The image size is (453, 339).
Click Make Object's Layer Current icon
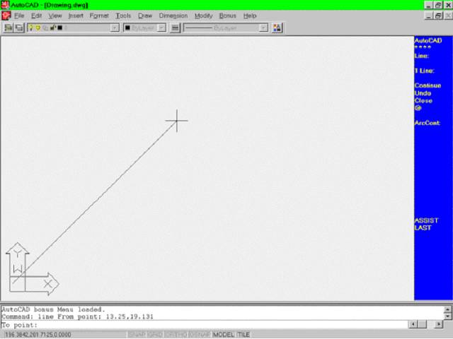click(x=8, y=28)
